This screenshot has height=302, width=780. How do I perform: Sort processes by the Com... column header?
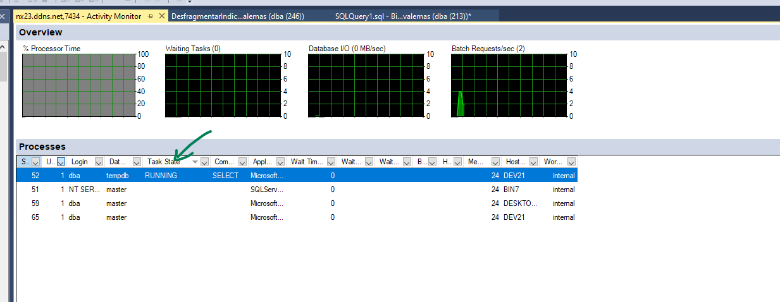225,162
